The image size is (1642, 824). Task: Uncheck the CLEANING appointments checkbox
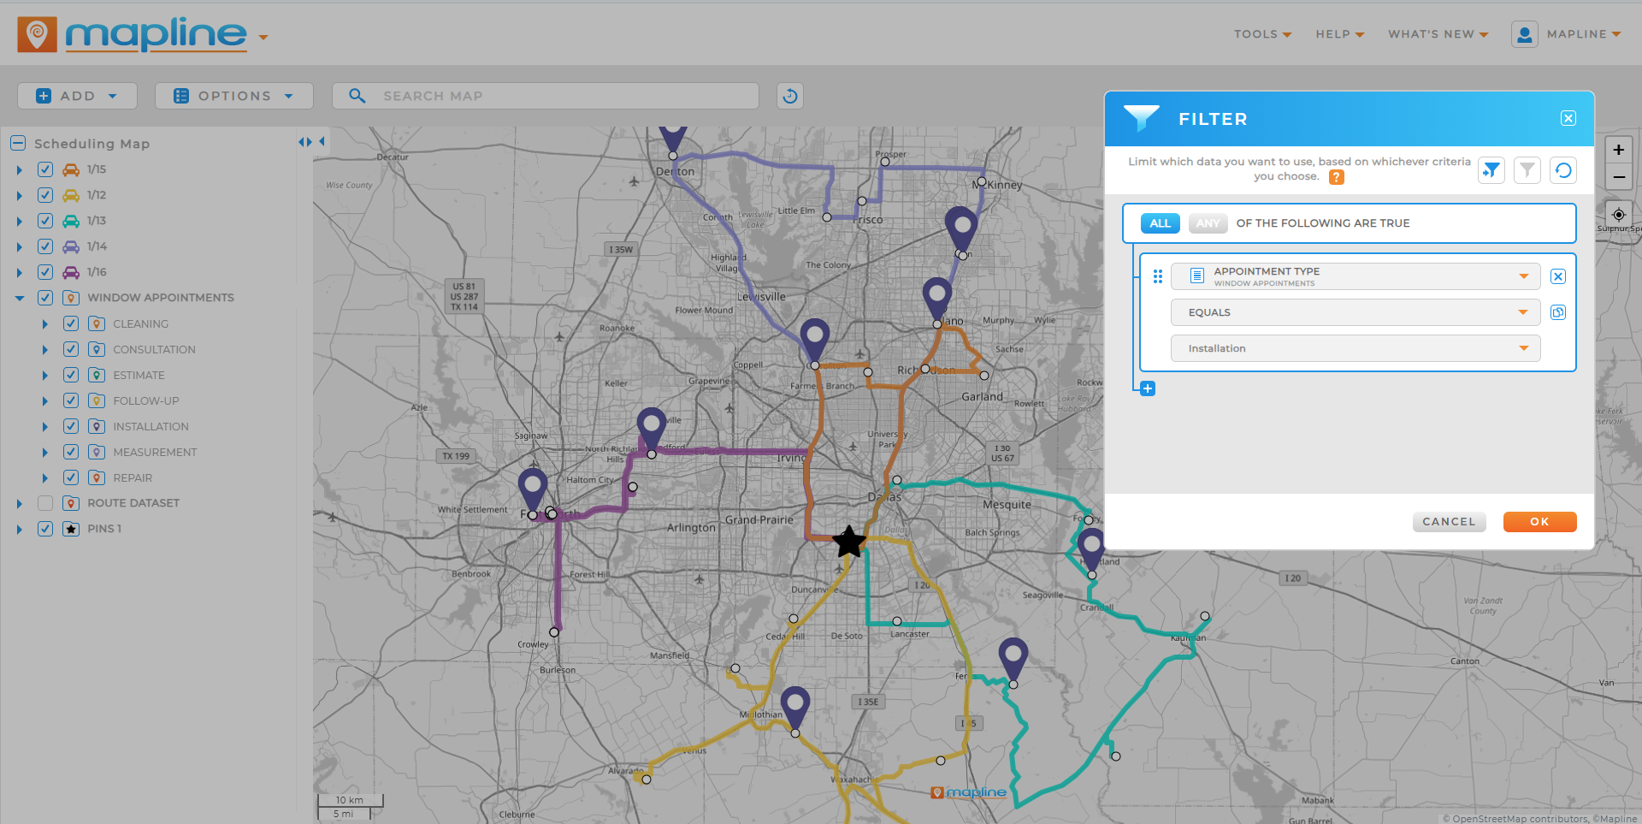[x=71, y=323]
